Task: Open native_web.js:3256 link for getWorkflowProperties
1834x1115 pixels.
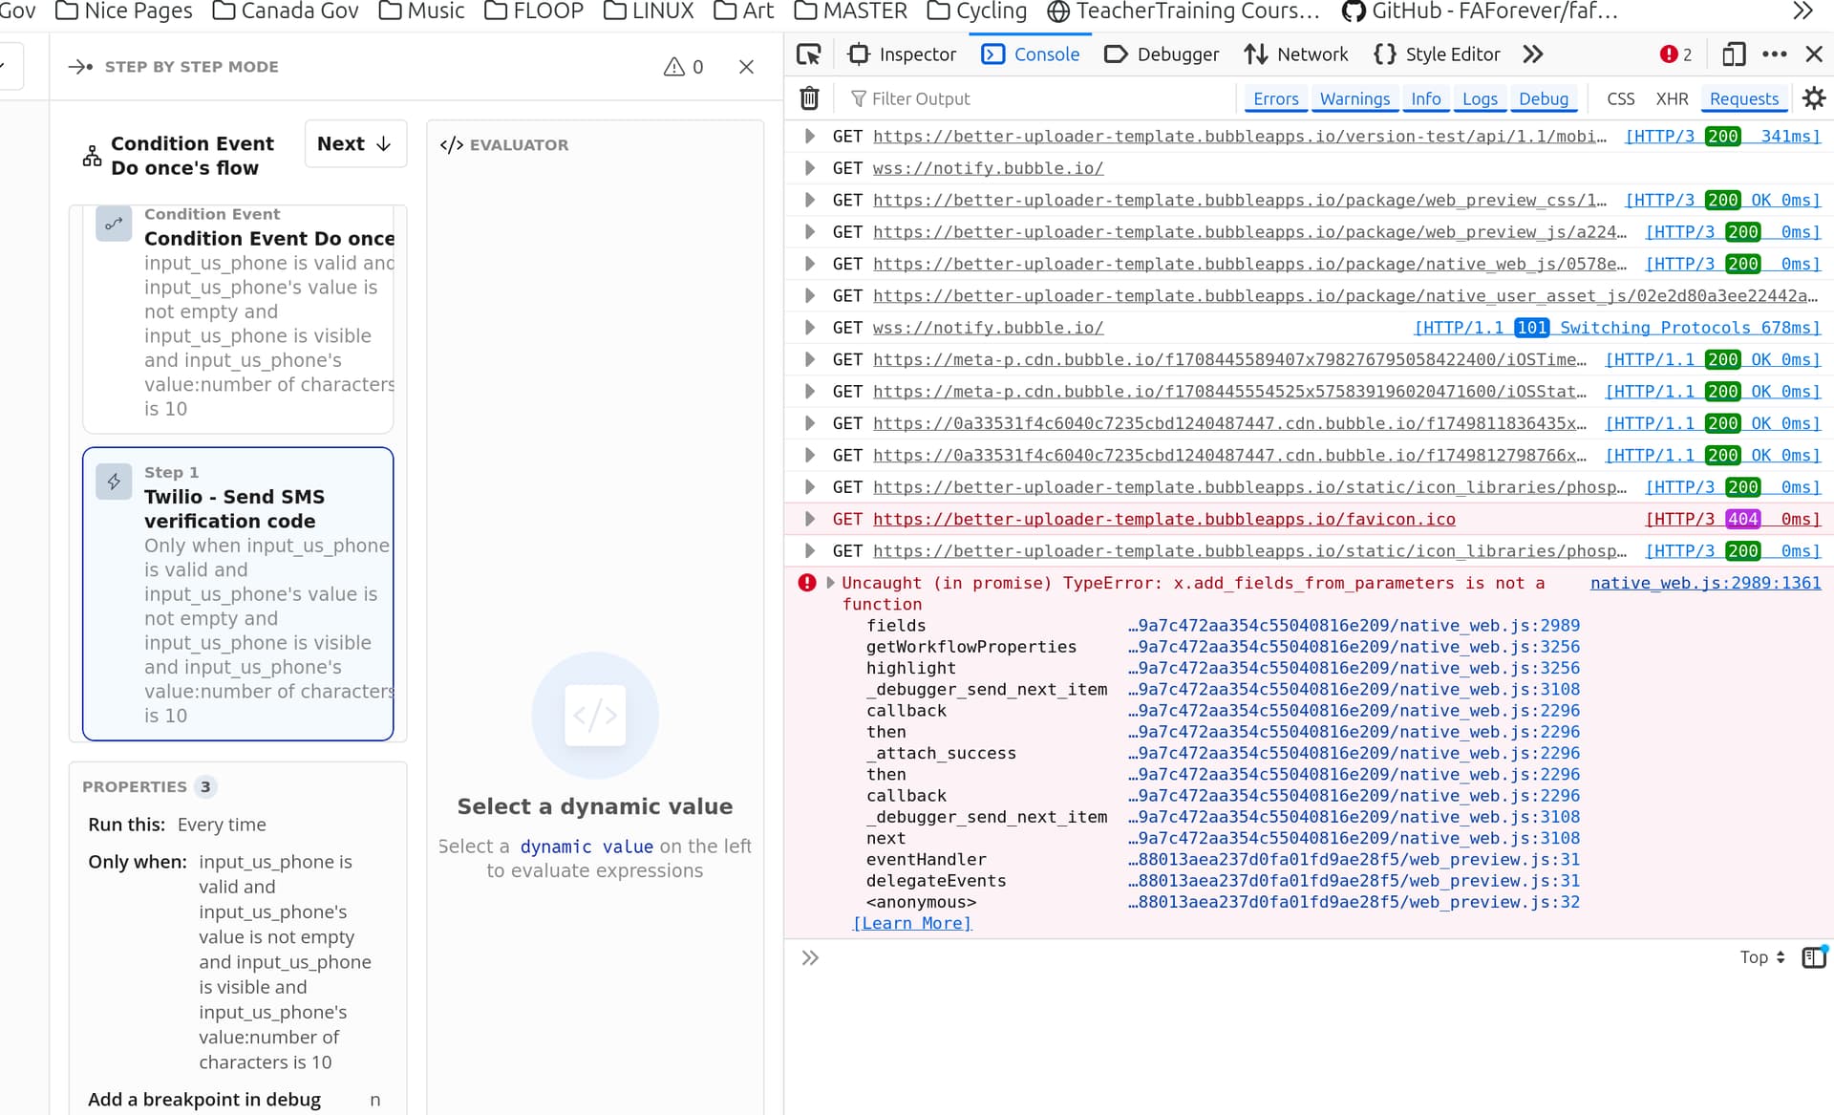Action: 1354,647
